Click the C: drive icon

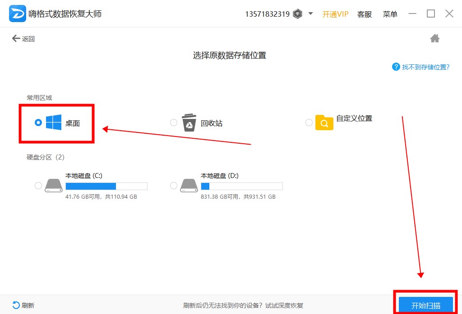[54, 186]
